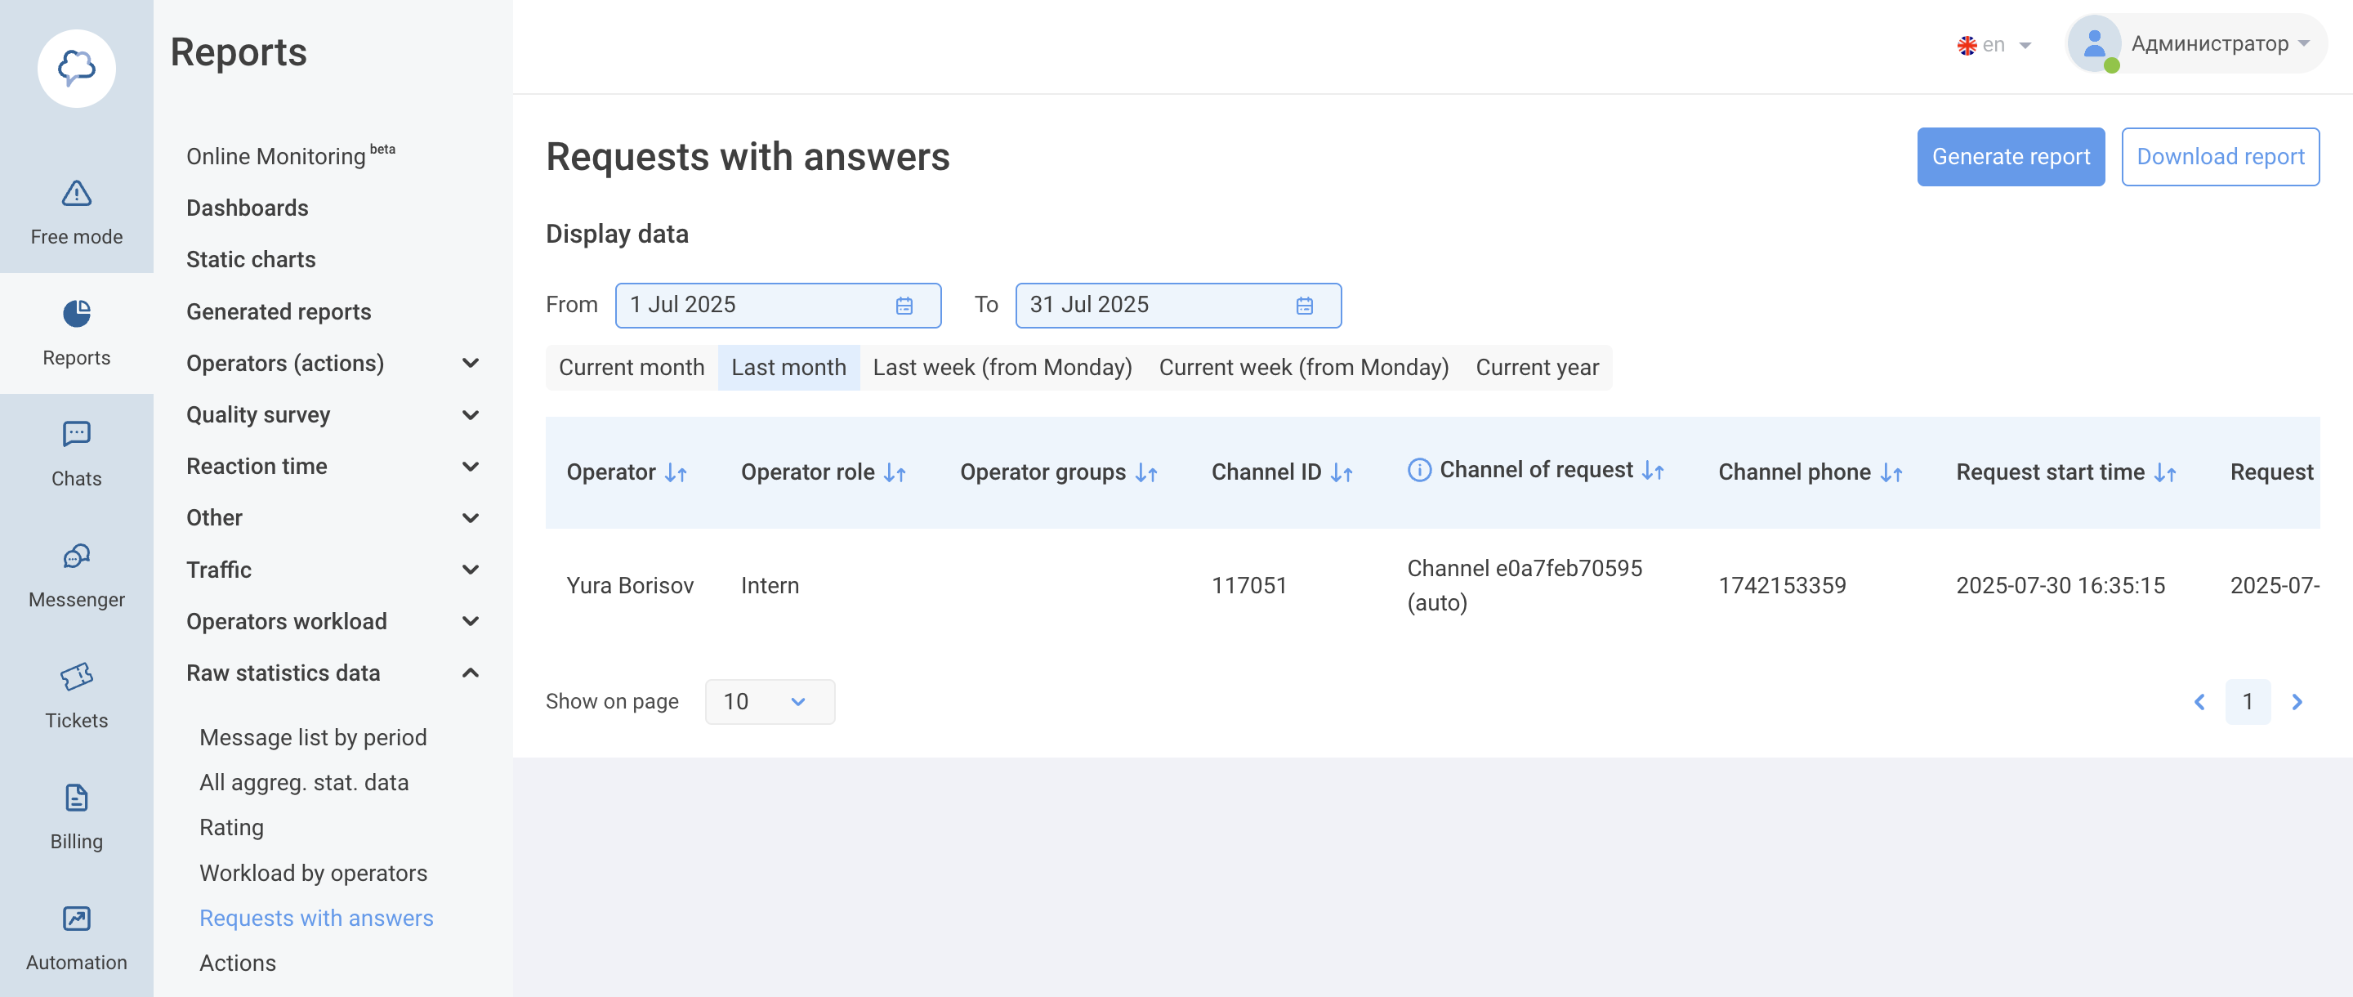Click channel phone value 1742153359

(1782, 586)
